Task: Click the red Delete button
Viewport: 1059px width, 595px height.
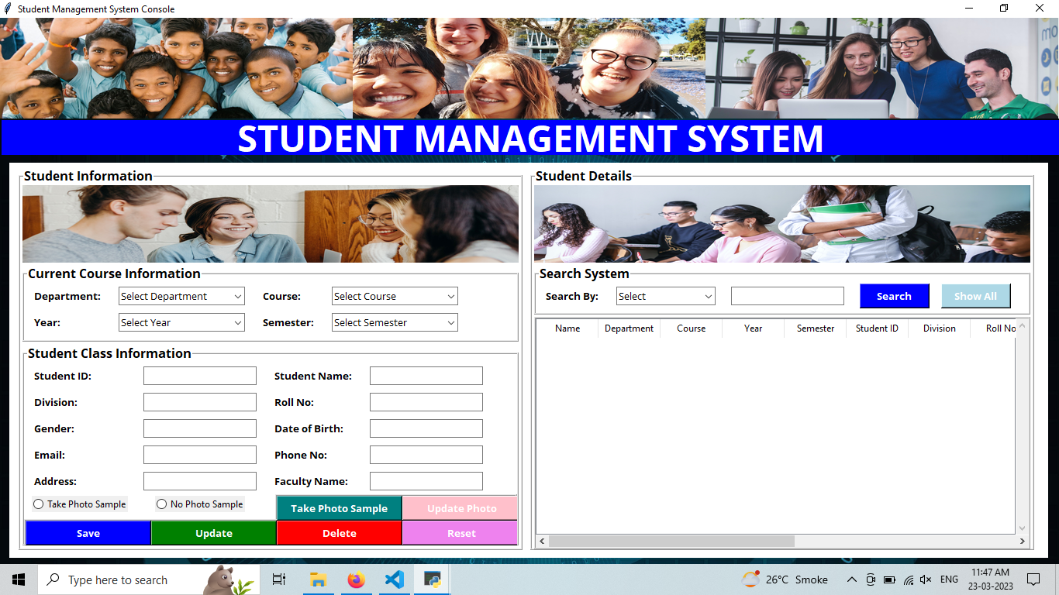Action: click(x=340, y=533)
